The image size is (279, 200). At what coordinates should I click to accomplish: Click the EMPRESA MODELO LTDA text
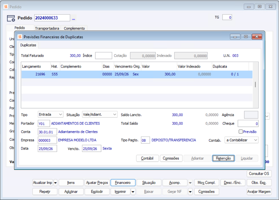pyautogui.click(x=77, y=140)
